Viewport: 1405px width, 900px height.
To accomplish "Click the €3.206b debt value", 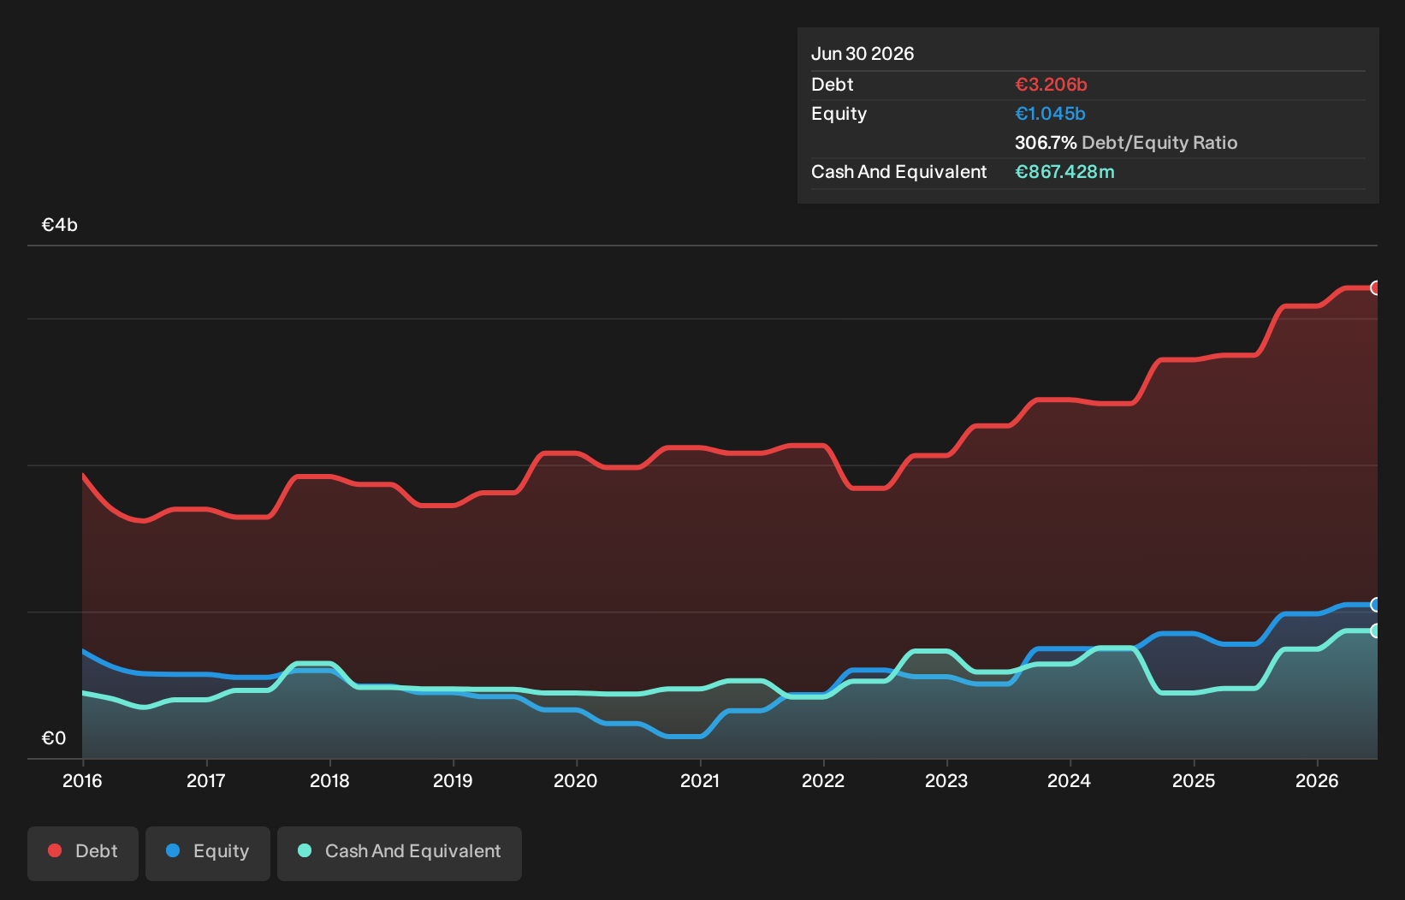I will 1051,85.
